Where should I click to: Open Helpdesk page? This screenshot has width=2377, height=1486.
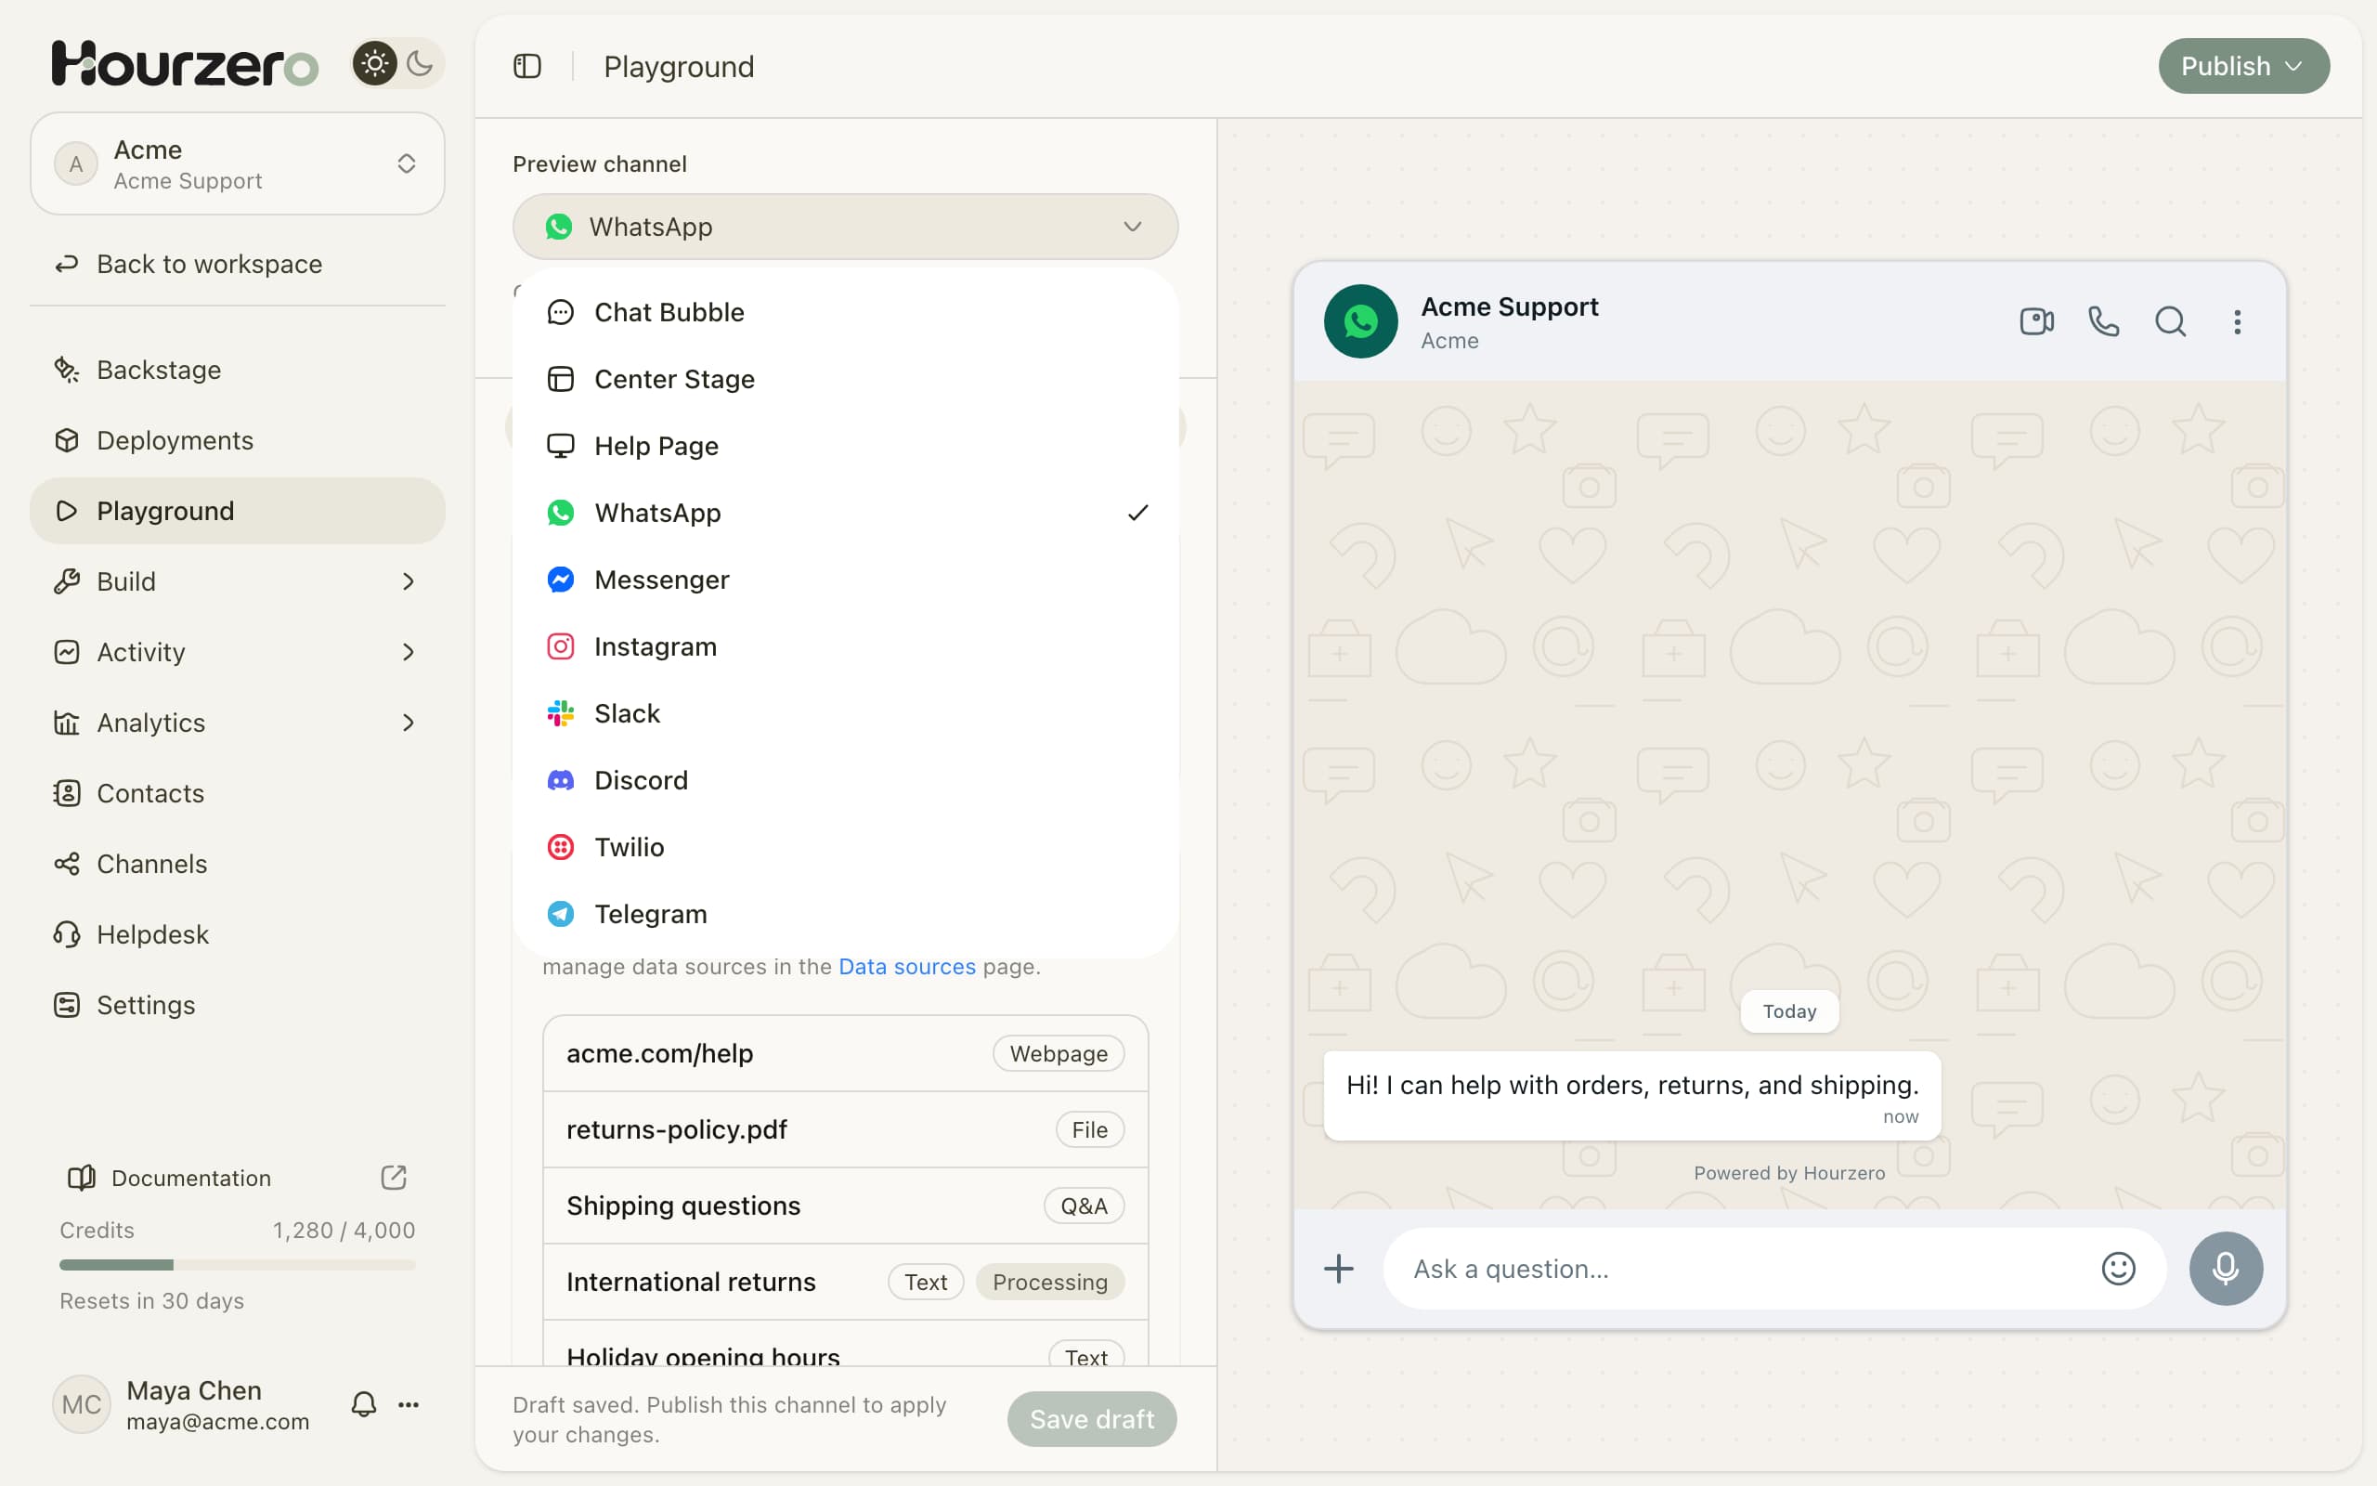[238, 934]
